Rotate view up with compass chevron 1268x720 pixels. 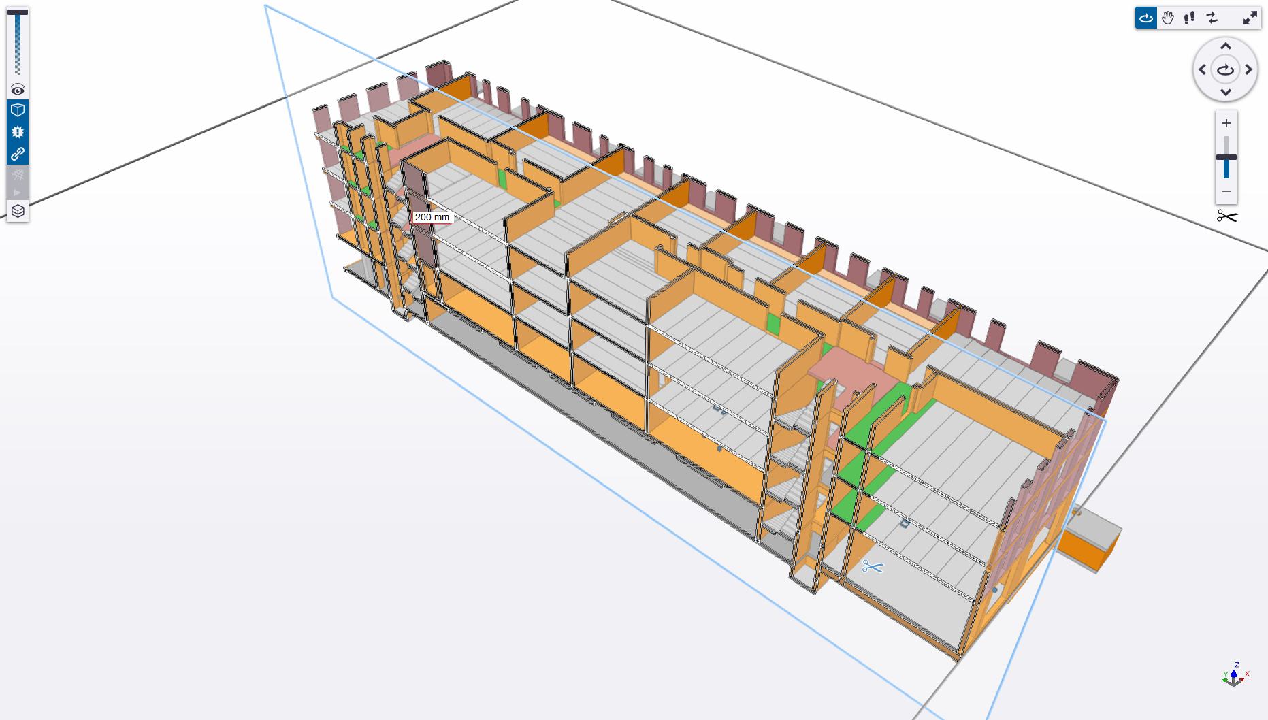(1225, 46)
